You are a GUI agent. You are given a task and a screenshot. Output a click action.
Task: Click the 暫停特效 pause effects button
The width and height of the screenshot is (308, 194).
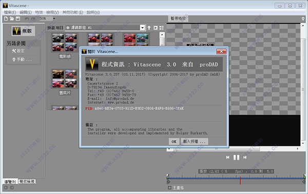coord(178,18)
